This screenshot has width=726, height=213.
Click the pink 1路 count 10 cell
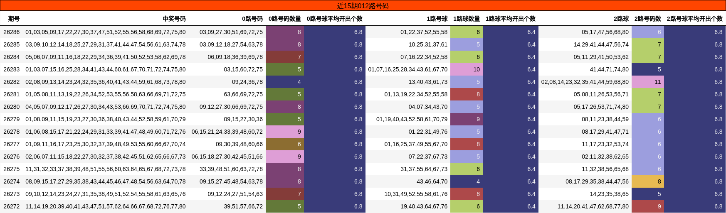(x=467, y=69)
